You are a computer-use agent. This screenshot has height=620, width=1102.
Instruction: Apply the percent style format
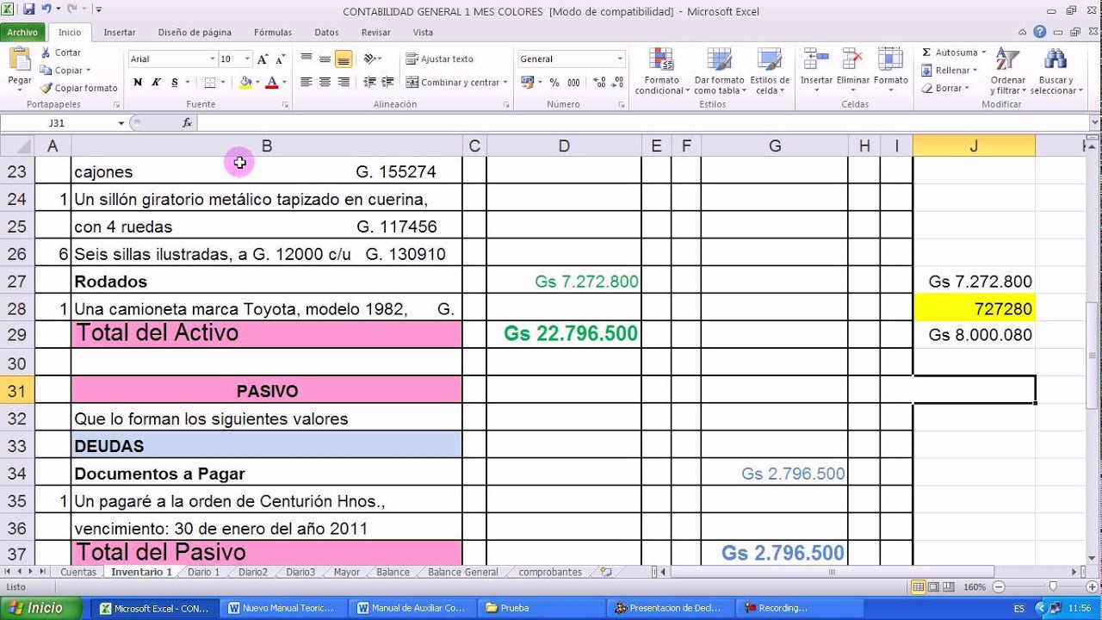point(554,83)
